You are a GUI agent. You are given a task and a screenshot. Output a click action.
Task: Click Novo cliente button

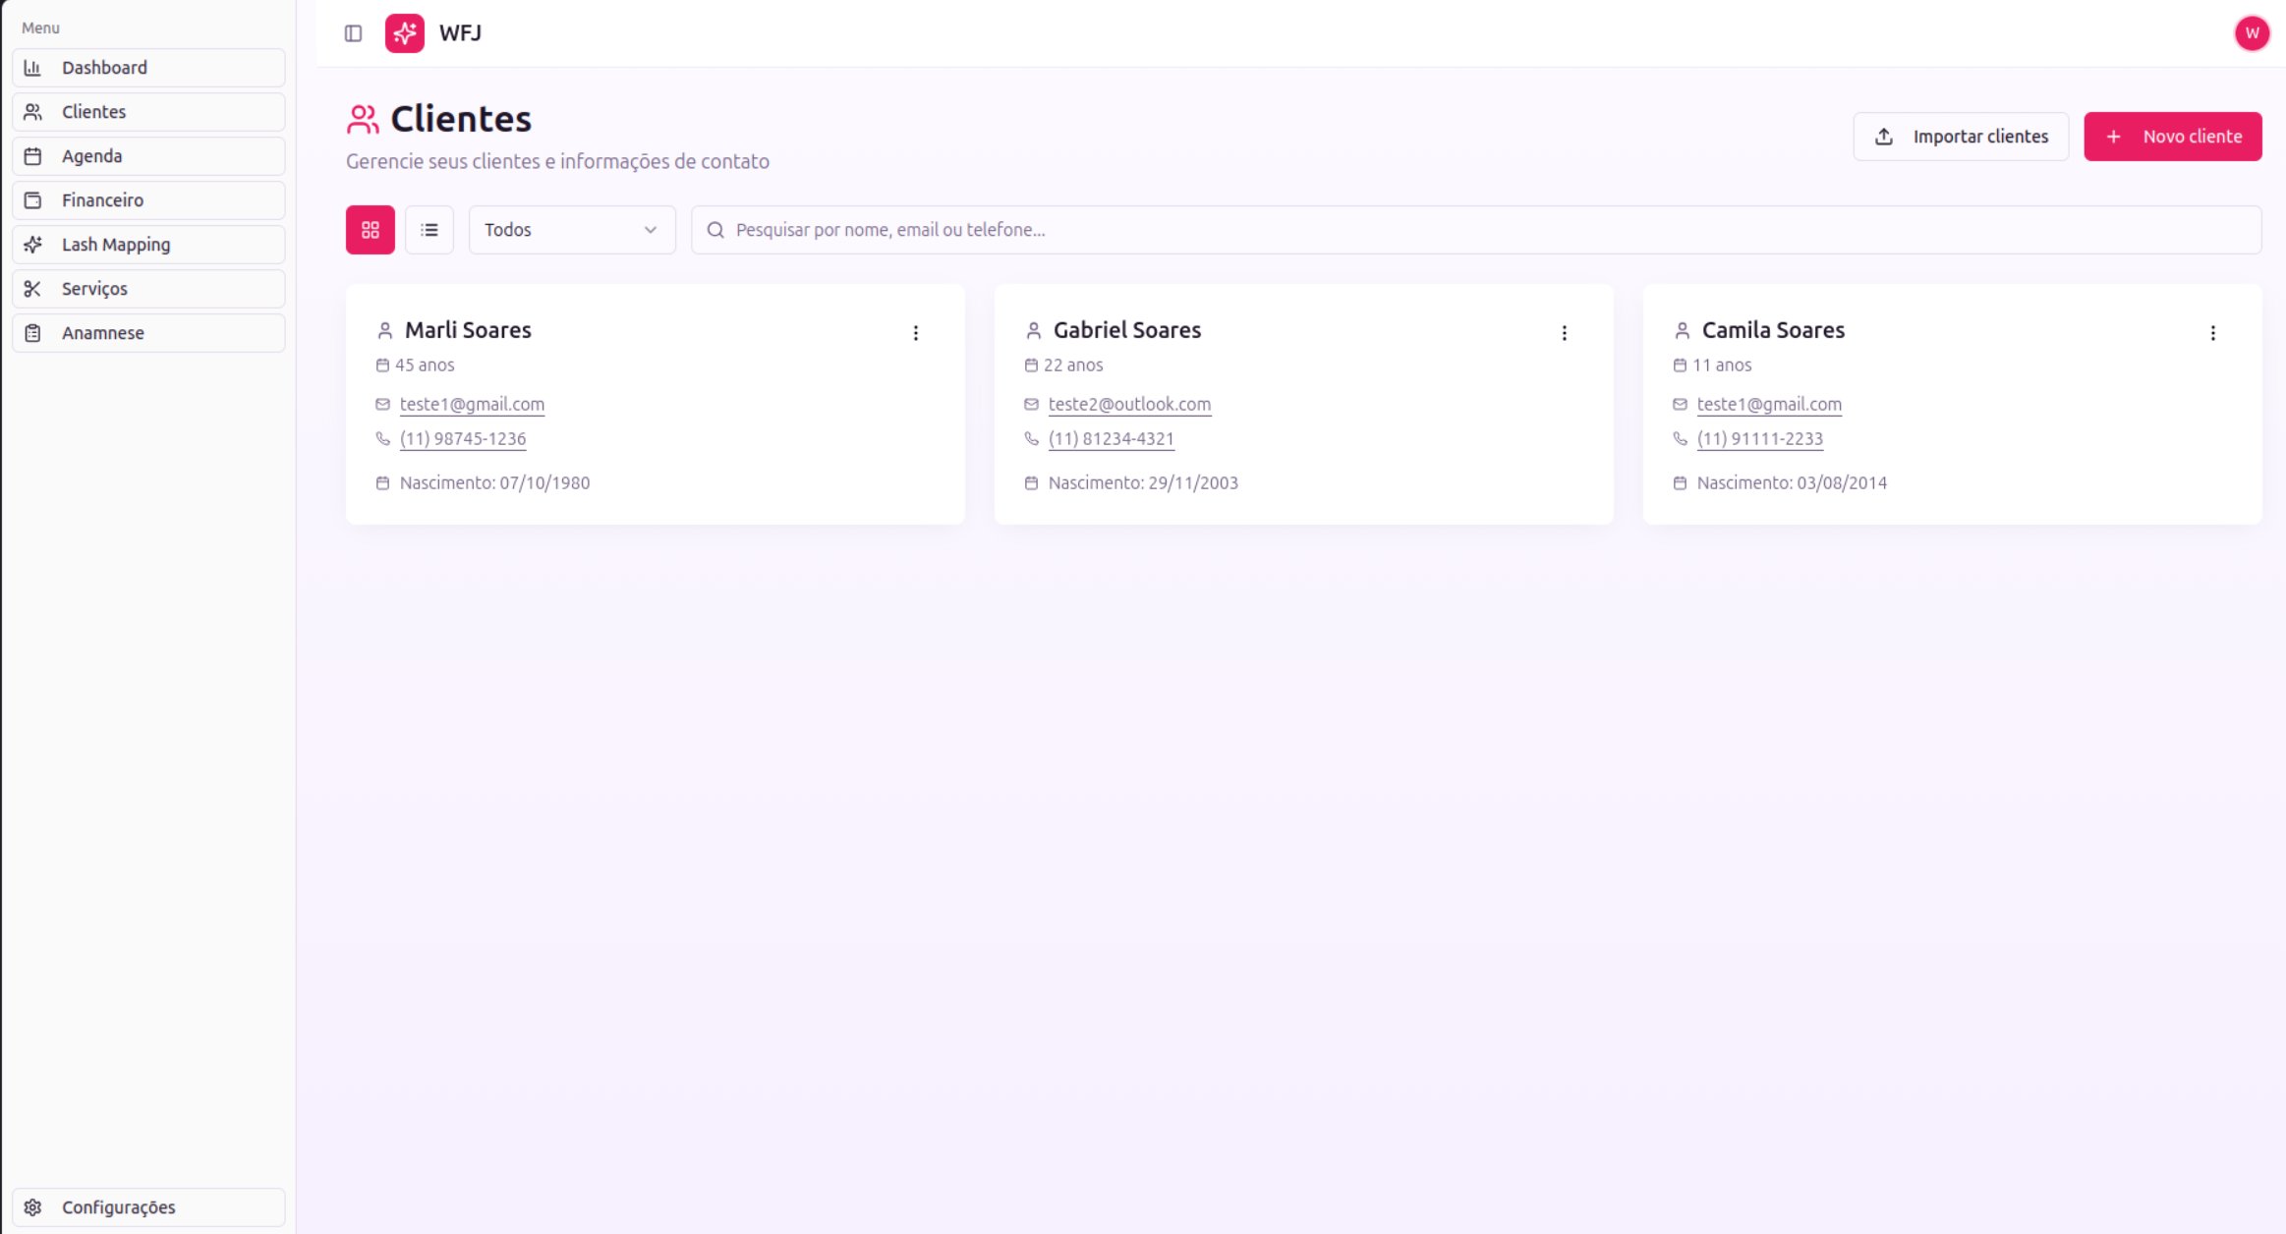(2173, 137)
